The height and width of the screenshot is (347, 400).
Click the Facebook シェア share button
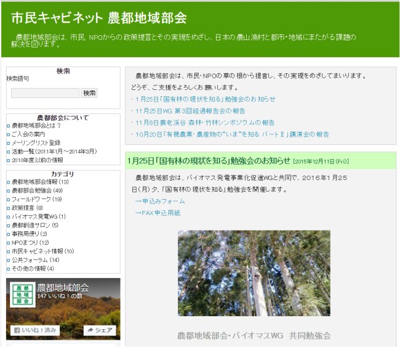pyautogui.click(x=100, y=330)
